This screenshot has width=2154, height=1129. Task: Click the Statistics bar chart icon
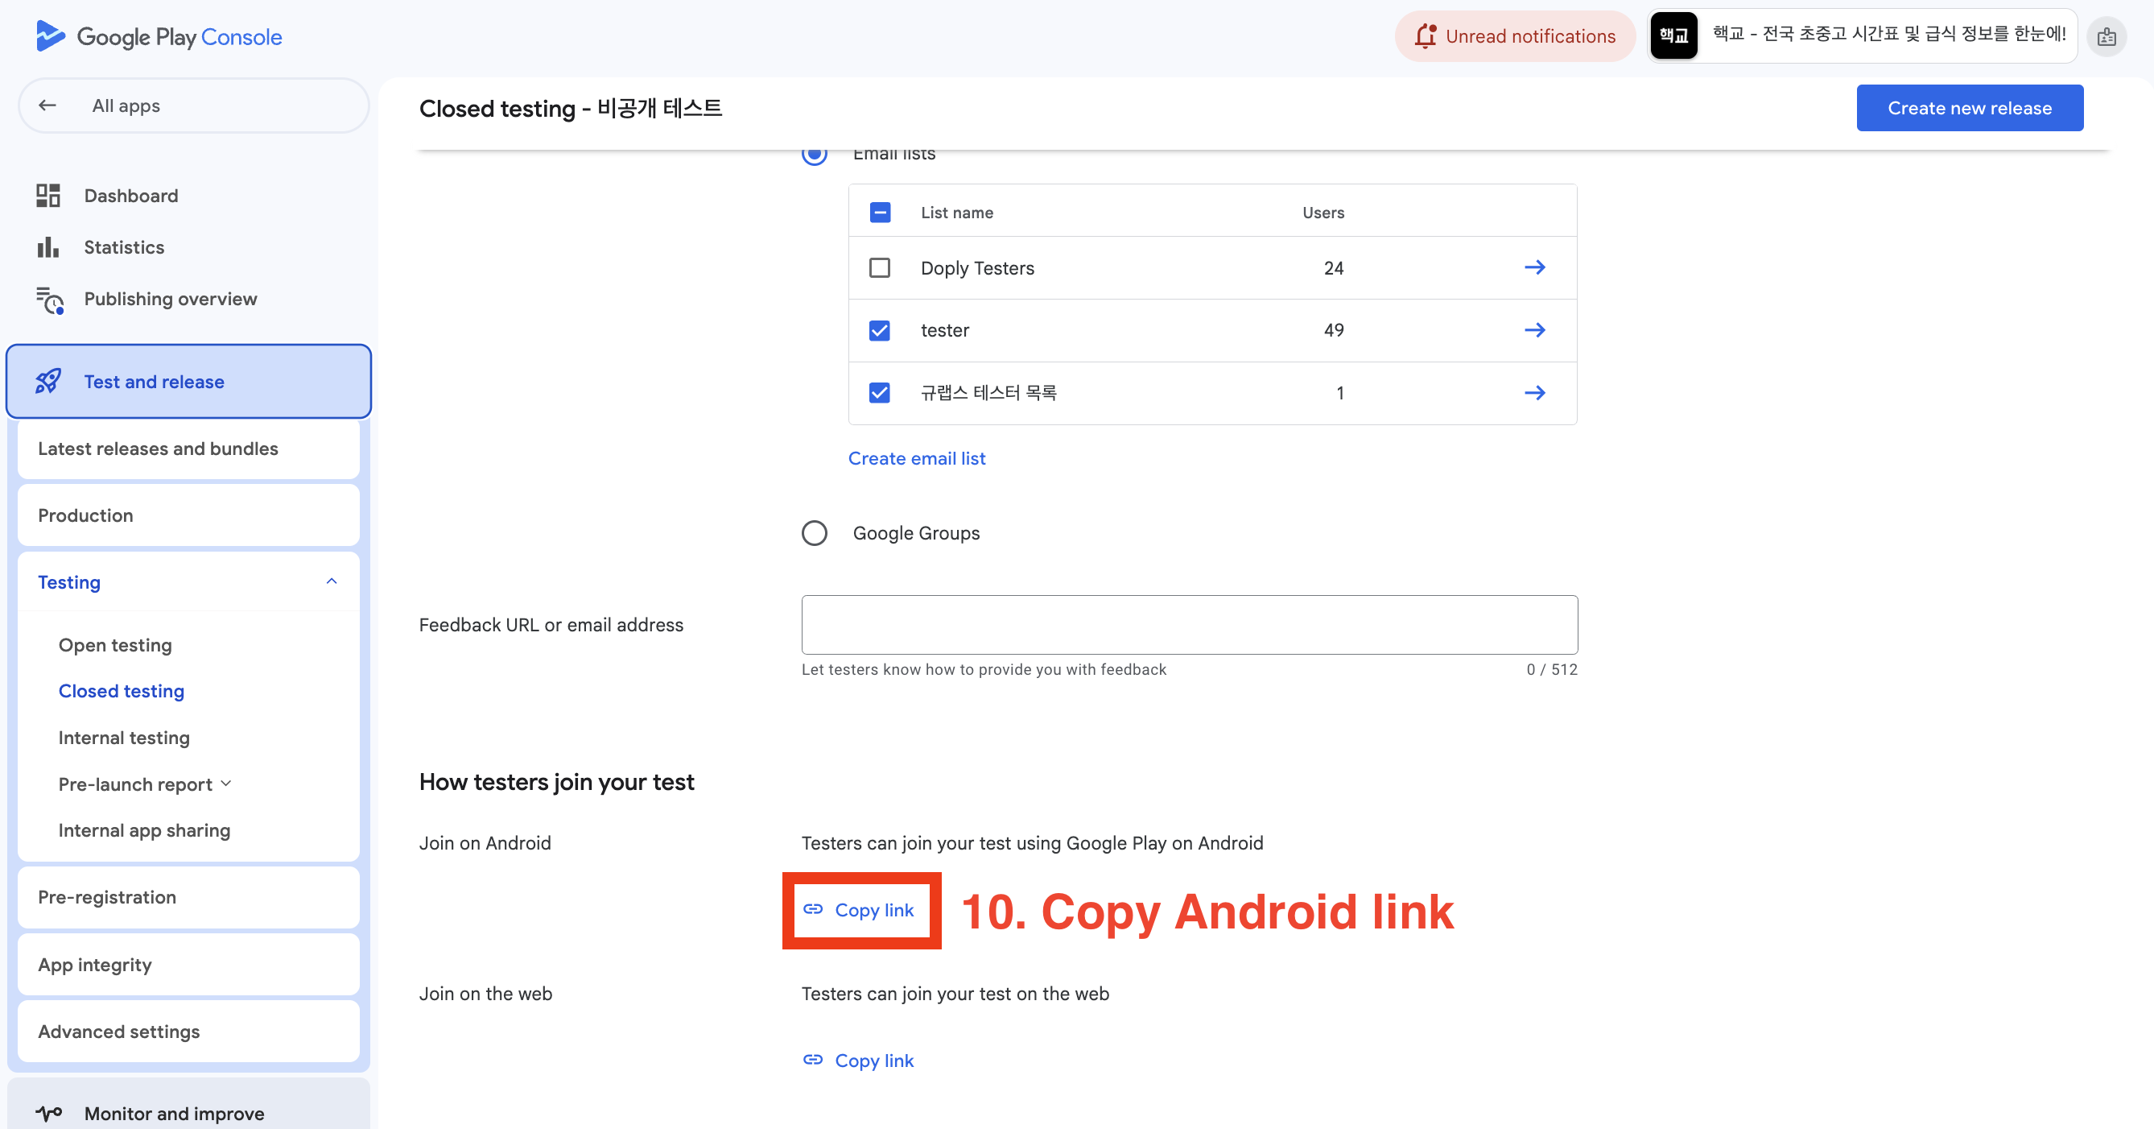click(x=48, y=246)
